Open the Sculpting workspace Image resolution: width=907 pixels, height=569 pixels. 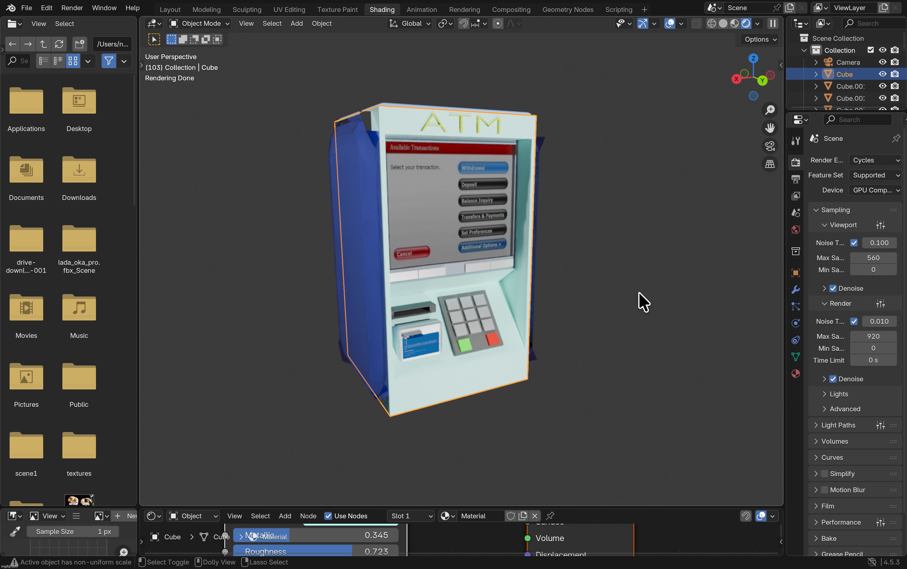click(x=247, y=9)
